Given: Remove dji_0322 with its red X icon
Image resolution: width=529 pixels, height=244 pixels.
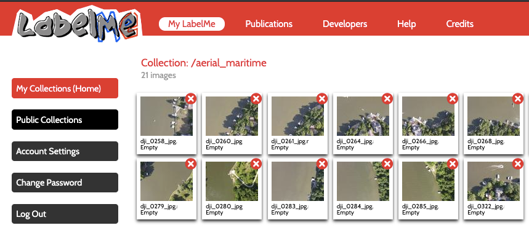Looking at the screenshot, I should pos(518,164).
